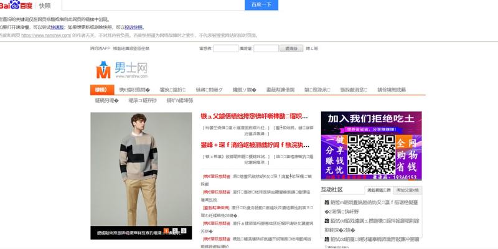Open the 加入我们拒绝吃土 QR code banner
The height and width of the screenshot is (249, 498).
pos(371,146)
